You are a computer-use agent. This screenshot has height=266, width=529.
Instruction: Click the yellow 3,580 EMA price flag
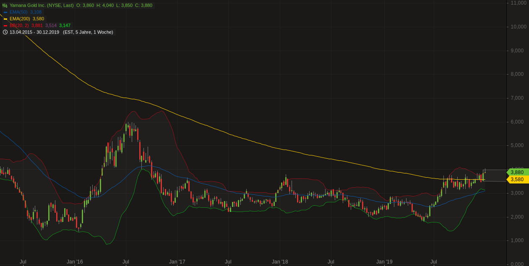coord(516,179)
